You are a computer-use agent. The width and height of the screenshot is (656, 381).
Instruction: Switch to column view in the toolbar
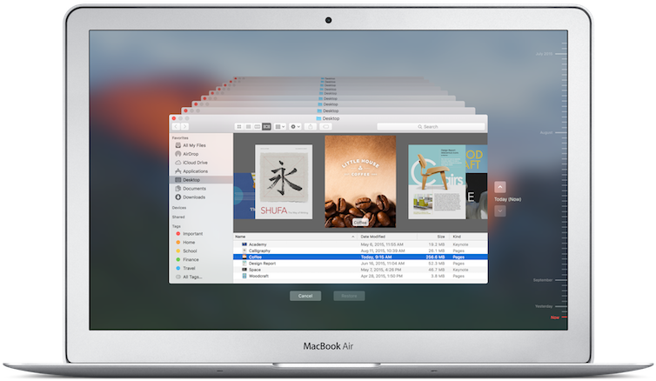(257, 126)
